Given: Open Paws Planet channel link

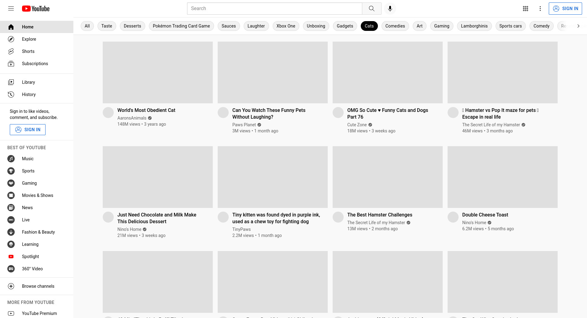Looking at the screenshot, I should click(244, 125).
